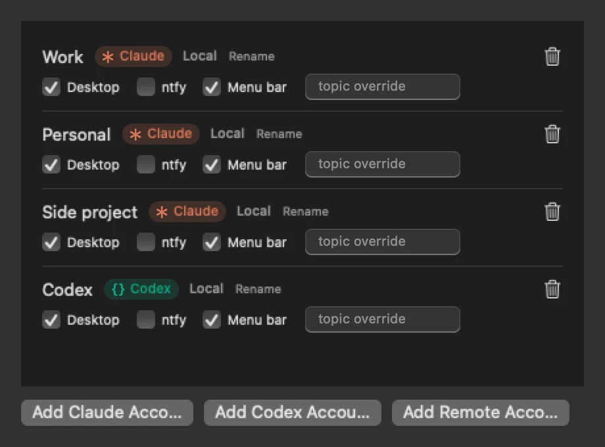The height and width of the screenshot is (447, 605).
Task: Click the green Codex badge
Action: pos(141,289)
